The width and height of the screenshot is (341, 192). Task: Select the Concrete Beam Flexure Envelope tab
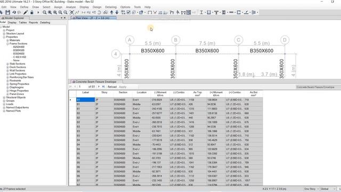click(x=96, y=82)
